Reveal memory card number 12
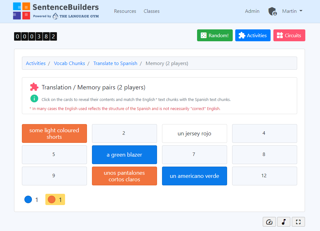The image size is (320, 231). click(x=265, y=176)
